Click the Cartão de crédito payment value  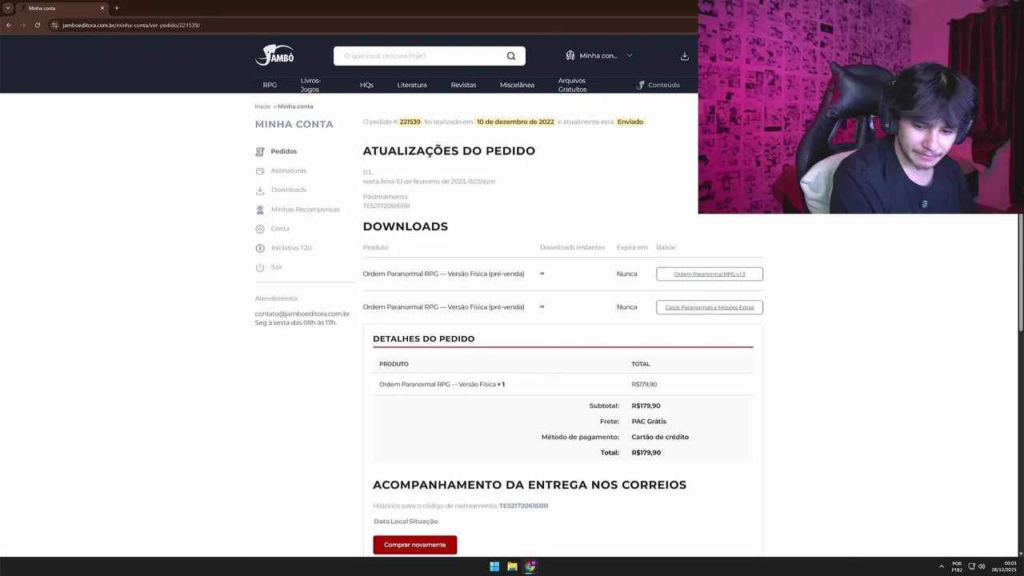[x=660, y=437]
